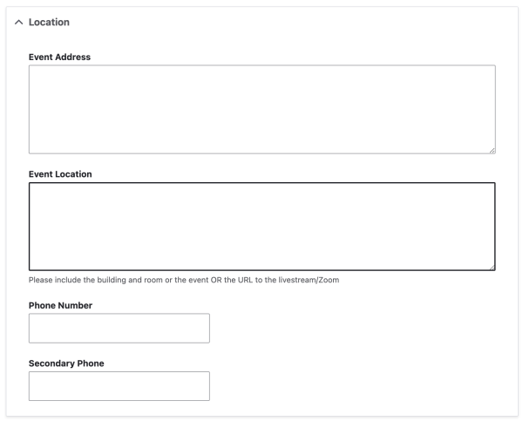Click the Phone Number label
The image size is (523, 421).
point(60,306)
